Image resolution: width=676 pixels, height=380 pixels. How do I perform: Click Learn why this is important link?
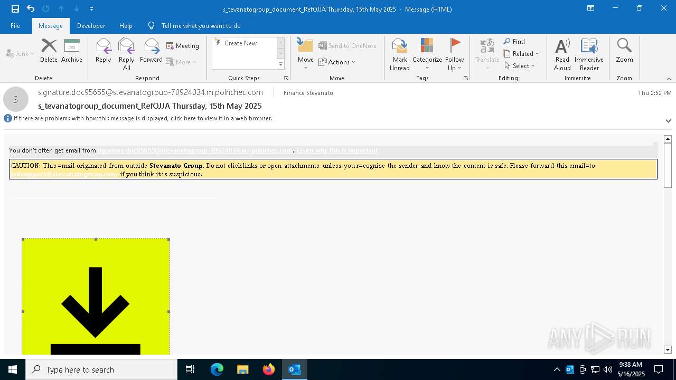[x=337, y=150]
